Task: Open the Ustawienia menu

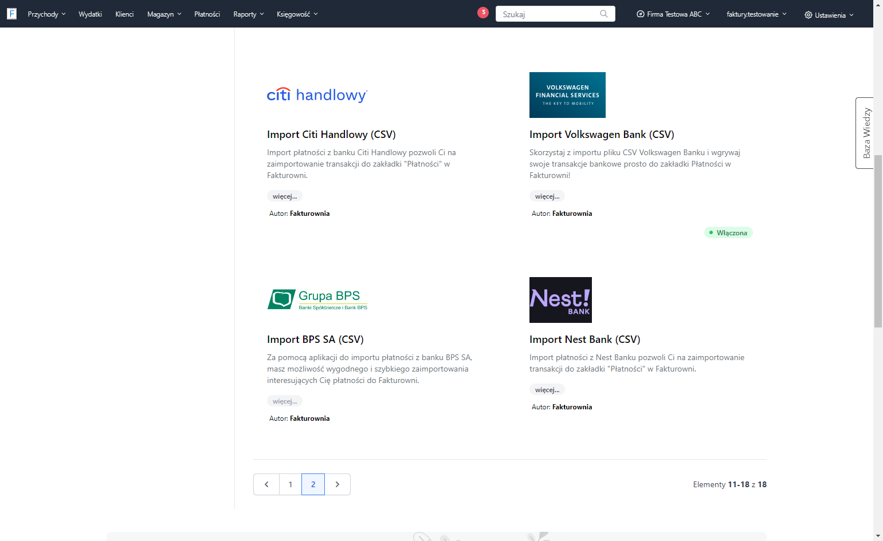Action: click(829, 15)
